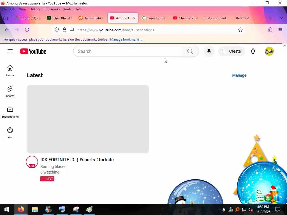Open the You section in sidebar
The image size is (287, 215).
(x=10, y=133)
